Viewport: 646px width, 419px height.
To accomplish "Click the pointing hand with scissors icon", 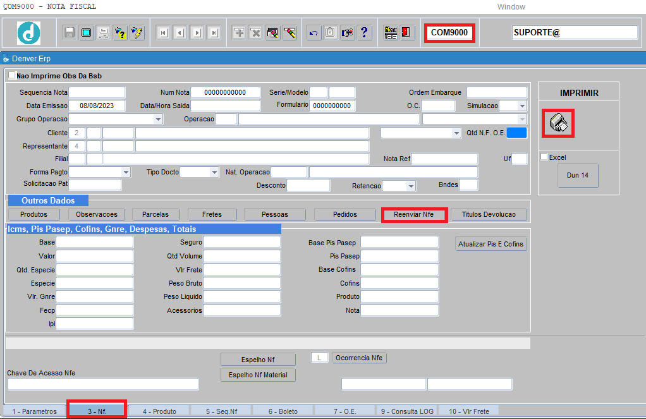I will coord(347,33).
